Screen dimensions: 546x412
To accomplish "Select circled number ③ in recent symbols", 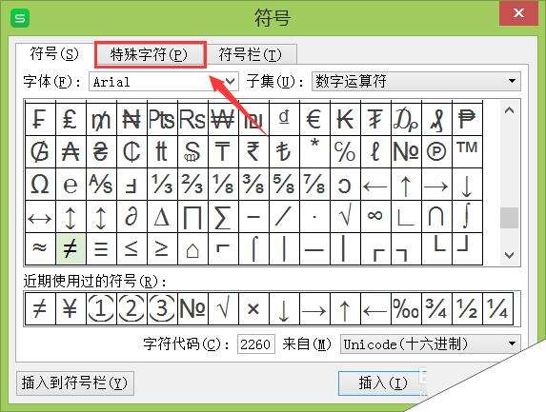I will 162,308.
